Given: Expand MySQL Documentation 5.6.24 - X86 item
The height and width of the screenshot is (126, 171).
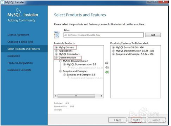Looking at the screenshot, I should pyautogui.click(x=113, y=51).
